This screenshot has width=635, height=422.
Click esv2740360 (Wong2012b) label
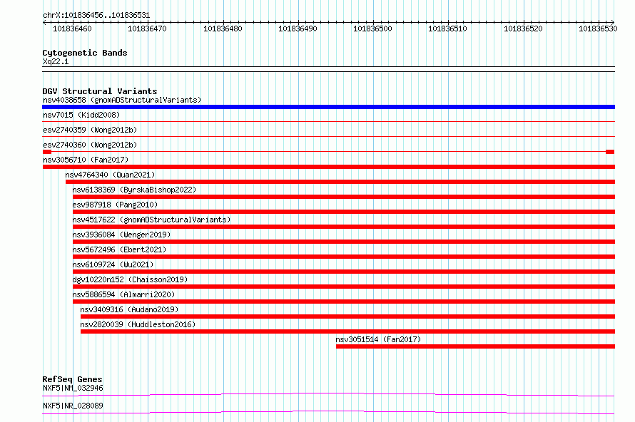pos(90,145)
